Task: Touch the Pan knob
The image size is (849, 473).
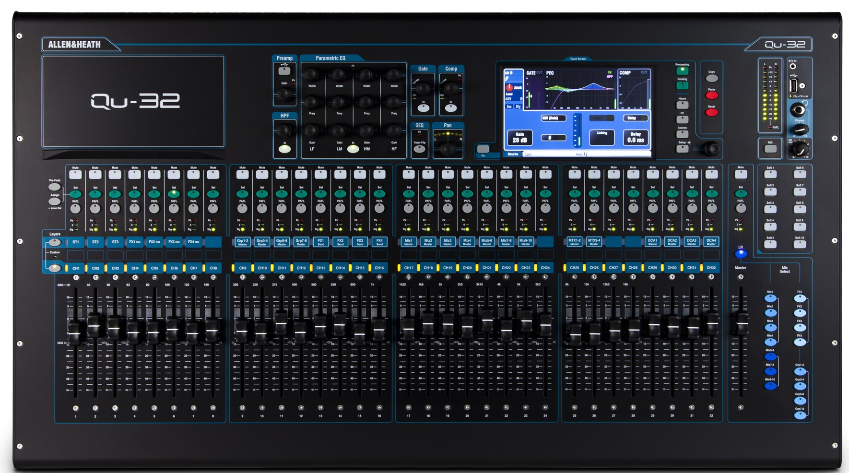Action: point(448,149)
